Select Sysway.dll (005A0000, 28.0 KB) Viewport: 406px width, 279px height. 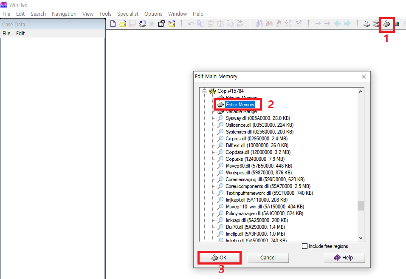click(258, 118)
